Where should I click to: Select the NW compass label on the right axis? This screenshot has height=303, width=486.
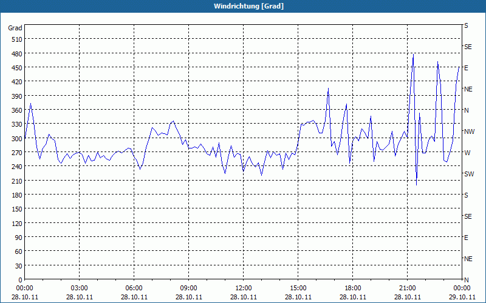469,132
